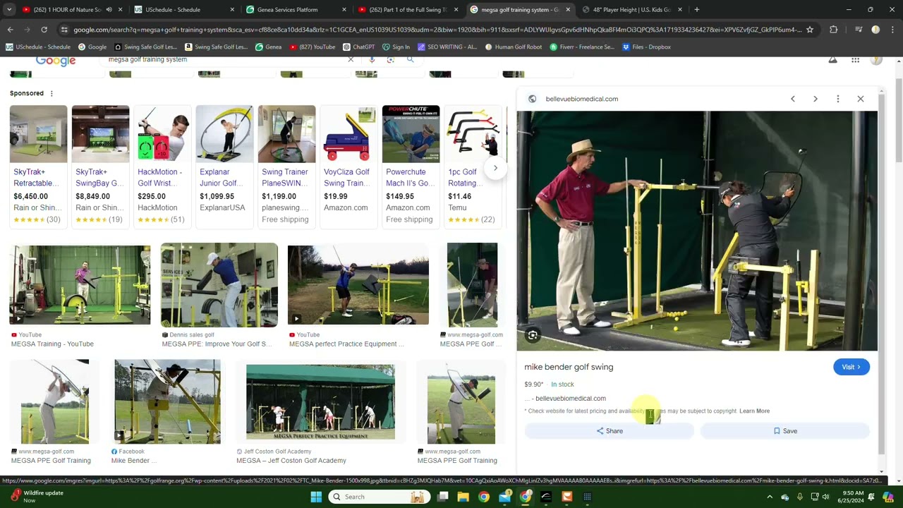The height and width of the screenshot is (508, 903).
Task: Open a new browser tab
Action: pyautogui.click(x=697, y=10)
